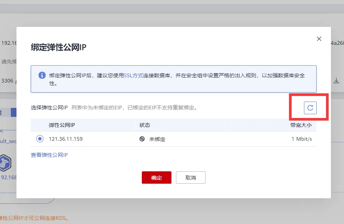Click the 状态 column header
The width and height of the screenshot is (344, 224).
pyautogui.click(x=144, y=125)
